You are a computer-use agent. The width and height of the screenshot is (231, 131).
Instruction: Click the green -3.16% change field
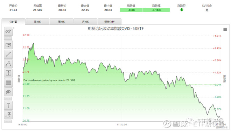coord(156,10)
